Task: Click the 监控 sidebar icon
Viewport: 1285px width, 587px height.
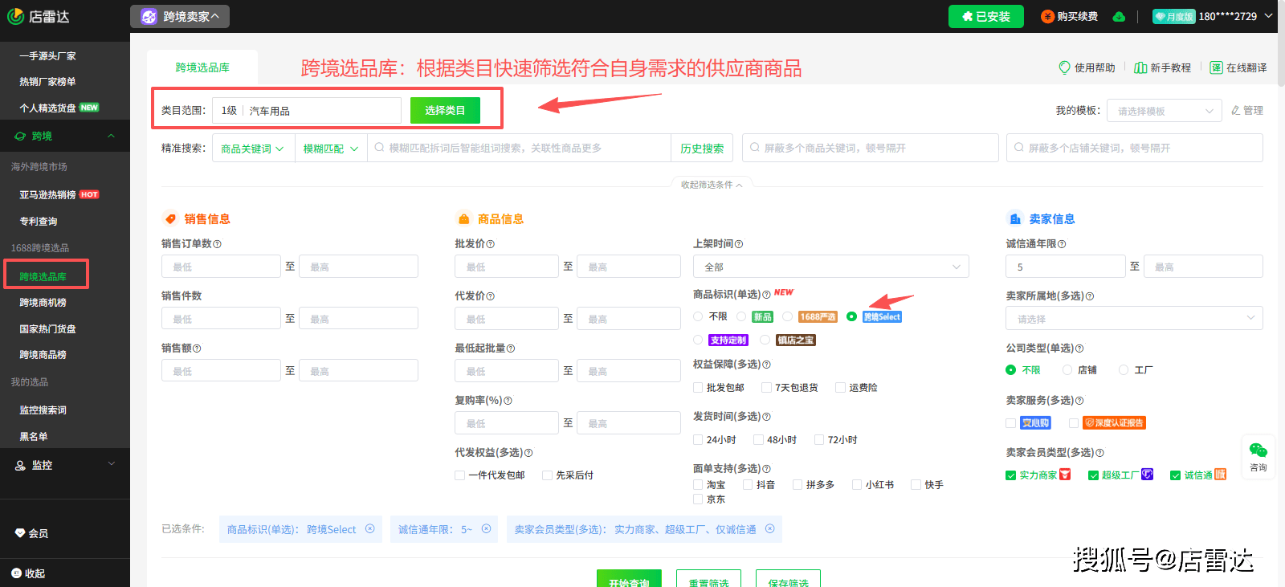Action: (20, 465)
